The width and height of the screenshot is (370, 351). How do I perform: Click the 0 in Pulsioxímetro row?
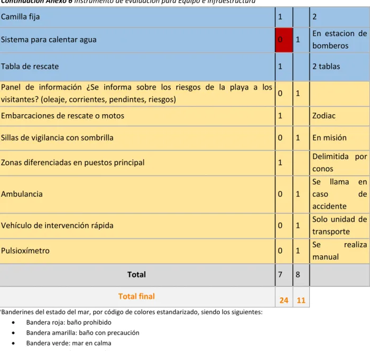[280, 251]
